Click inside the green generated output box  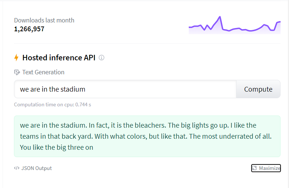coord(147,136)
